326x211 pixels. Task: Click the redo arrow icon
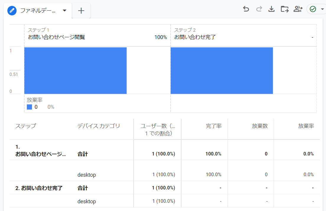[259, 9]
